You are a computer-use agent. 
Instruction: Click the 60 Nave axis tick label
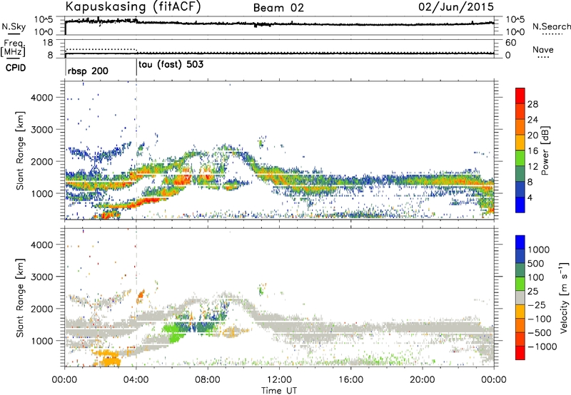(x=510, y=43)
